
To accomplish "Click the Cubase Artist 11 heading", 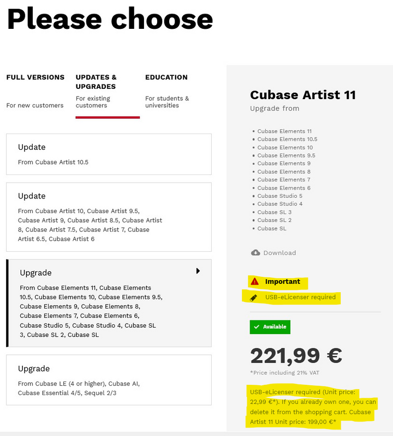I will click(x=303, y=95).
